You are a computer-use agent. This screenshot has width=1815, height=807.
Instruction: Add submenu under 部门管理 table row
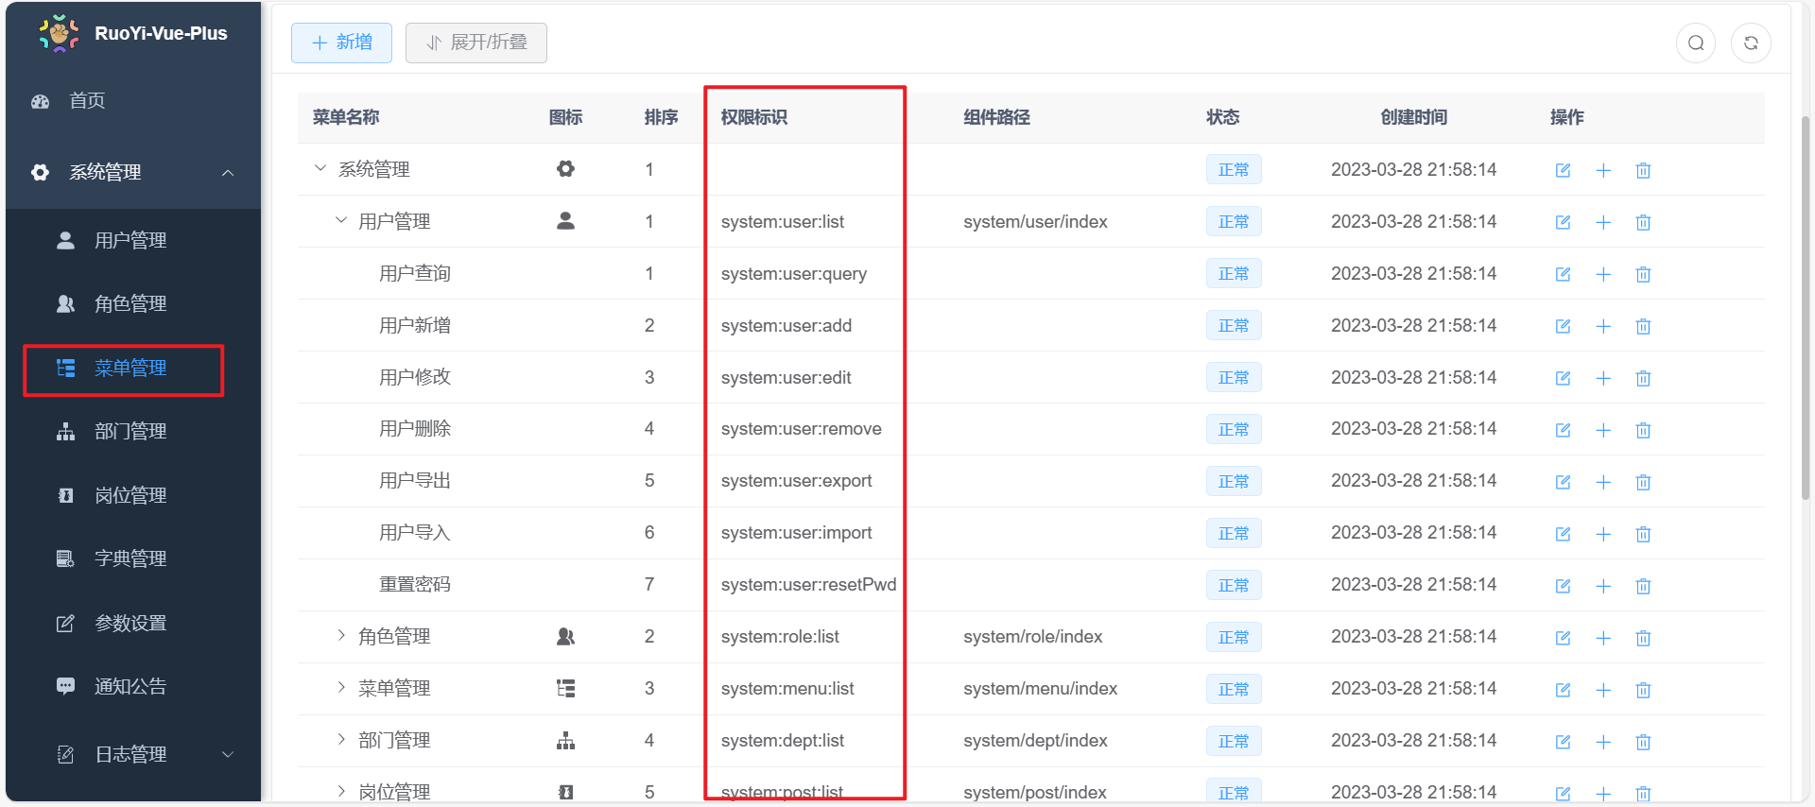1603,742
